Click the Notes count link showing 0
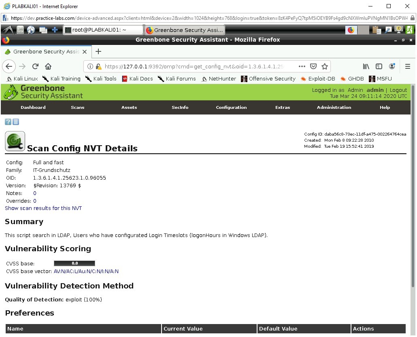417x337 pixels. pos(34,193)
